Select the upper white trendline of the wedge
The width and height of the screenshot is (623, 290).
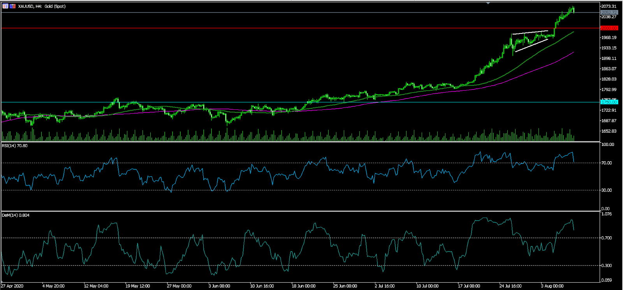530,32
